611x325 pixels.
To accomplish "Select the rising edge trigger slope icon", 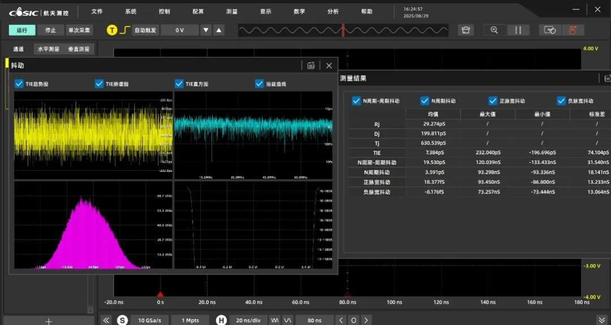I will pyautogui.click(x=124, y=30).
